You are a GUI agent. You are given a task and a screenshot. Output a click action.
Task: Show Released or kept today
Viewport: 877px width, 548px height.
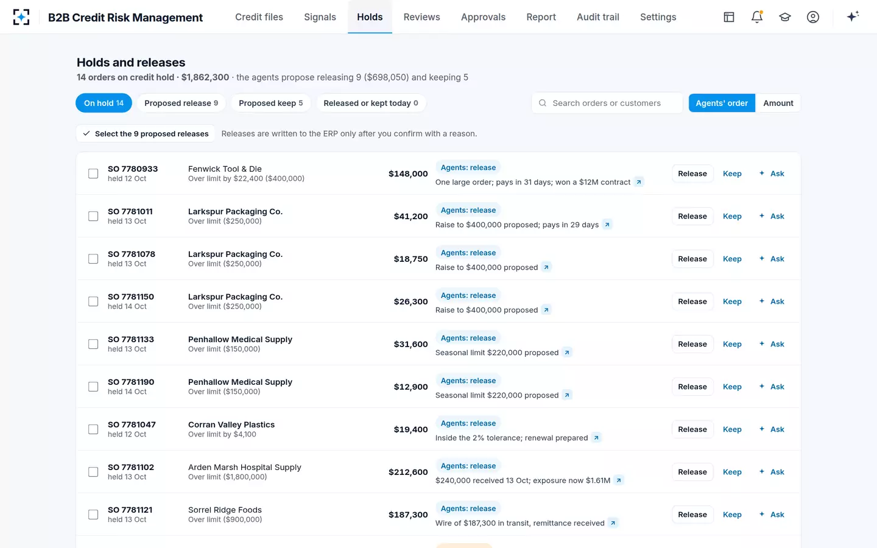click(x=371, y=103)
